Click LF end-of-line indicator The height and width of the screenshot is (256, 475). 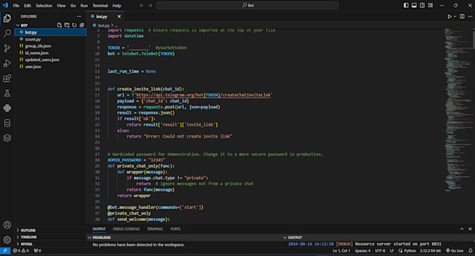point(391,250)
